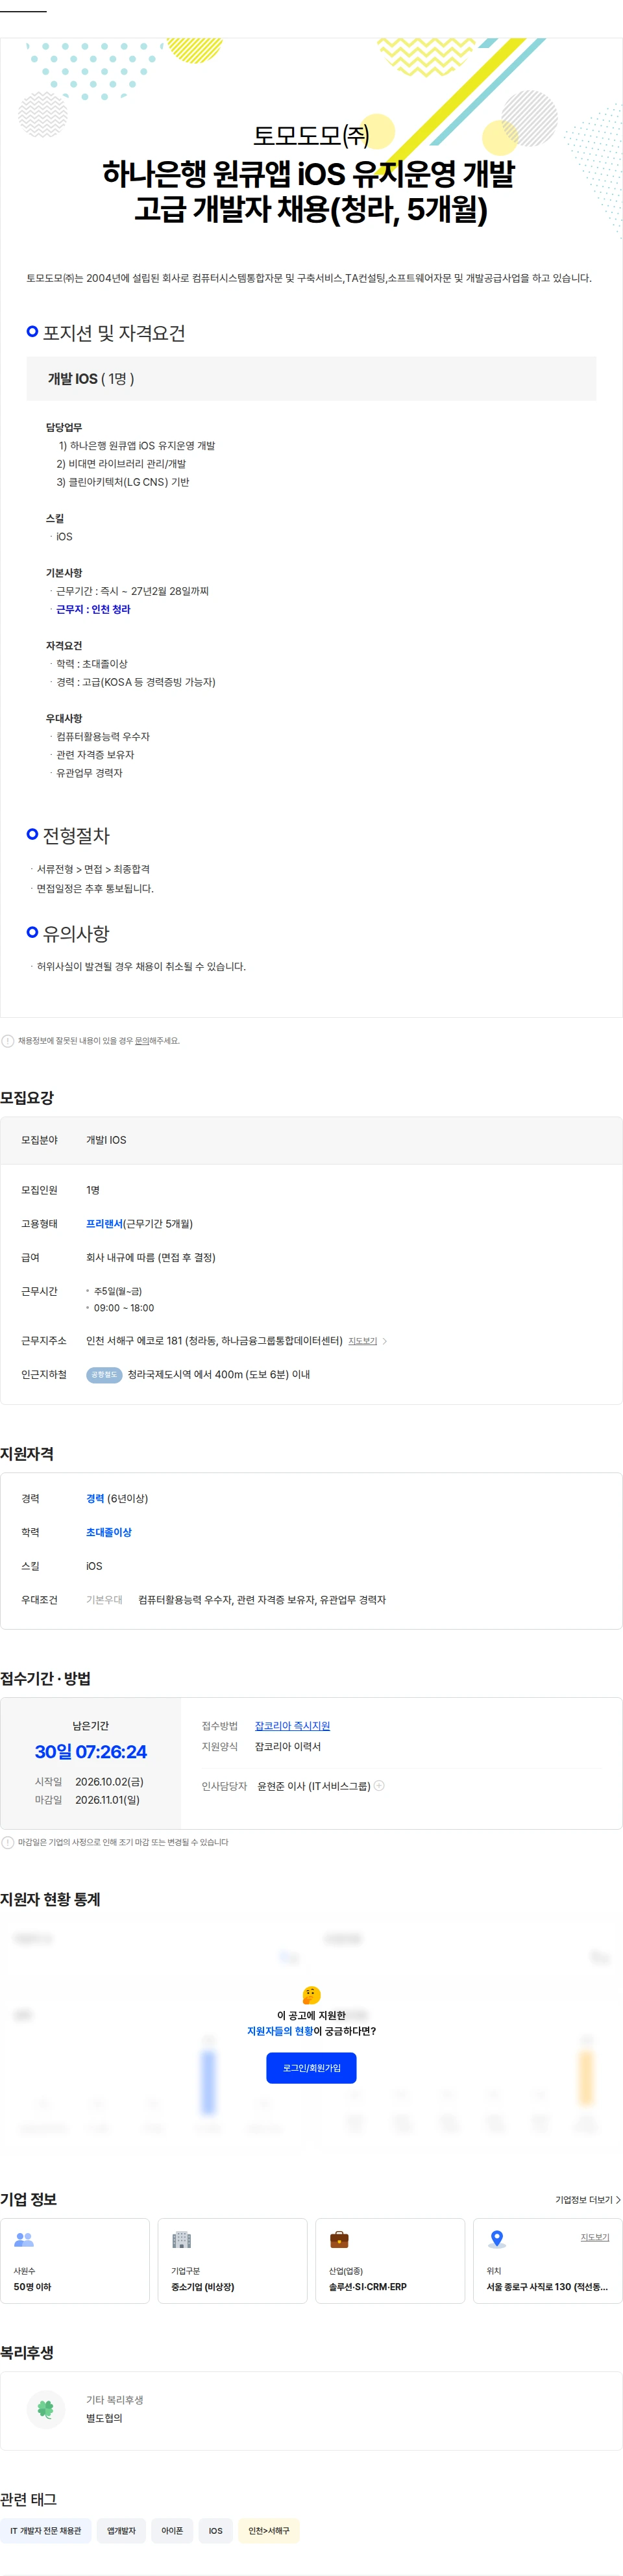Screen dimensions: 623x2576
Task: Select 인천>서해구 location tag
Action: (x=269, y=2531)
